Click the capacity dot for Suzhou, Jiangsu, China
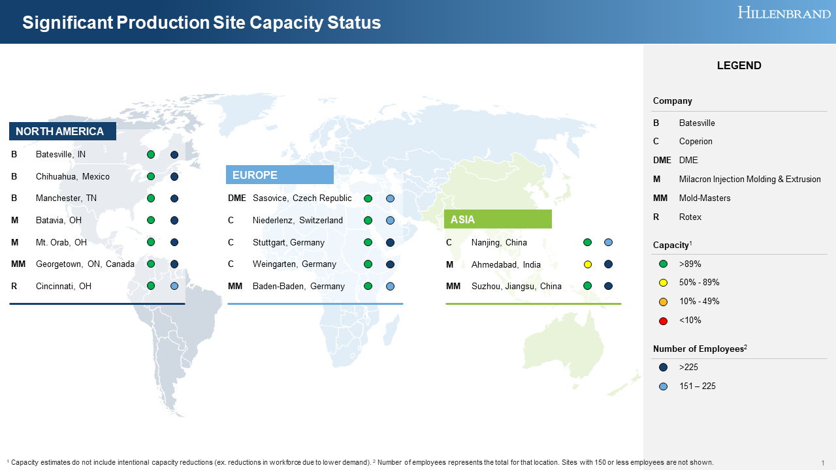The width and height of the screenshot is (836, 470). tap(587, 286)
